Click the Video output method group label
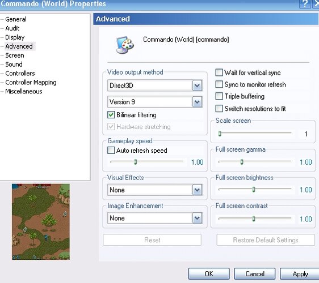This screenshot has height=283, width=319. pos(135,72)
